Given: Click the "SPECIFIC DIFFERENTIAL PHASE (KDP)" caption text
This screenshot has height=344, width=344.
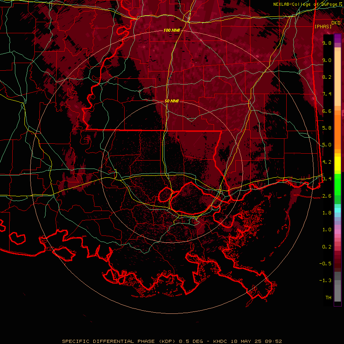Looking at the screenshot, I should (118, 341).
